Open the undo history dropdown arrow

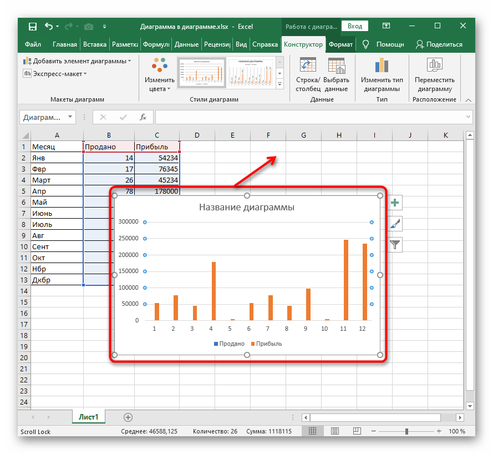[57, 27]
